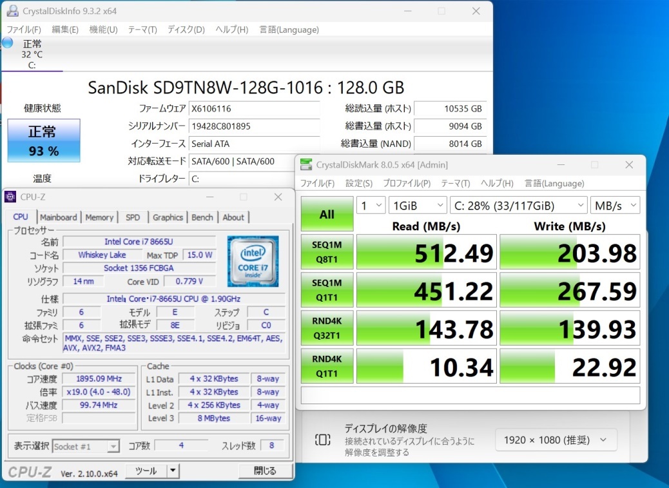
Task: Start the SEQ1M Q1T1 test
Action: pyautogui.click(x=327, y=290)
